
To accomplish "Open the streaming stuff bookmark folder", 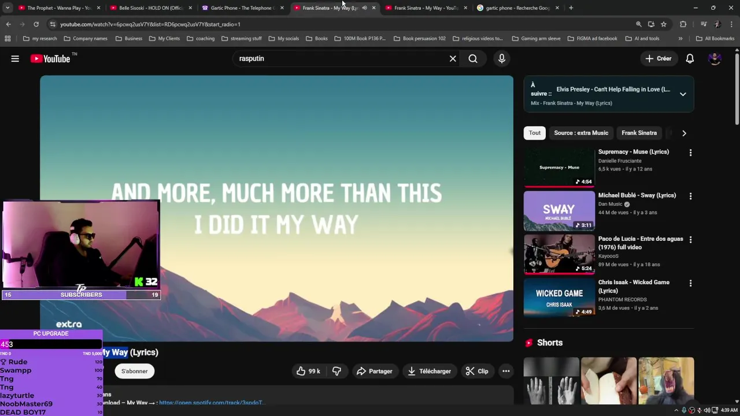I will [x=242, y=39].
